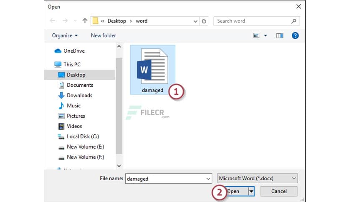Click the folder icon in address bar
The width and height of the screenshot is (349, 202).
[95, 21]
